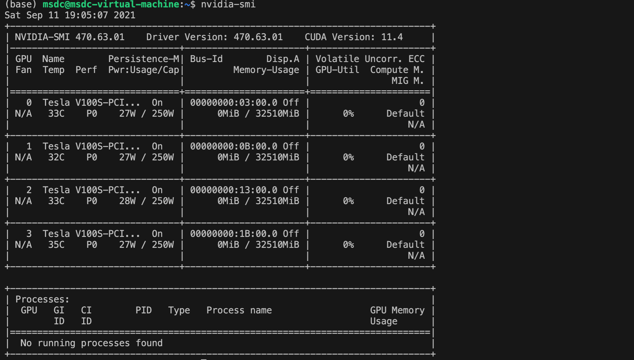Click the Driver Version 470.63.01 text
This screenshot has width=634, height=360.
214,37
